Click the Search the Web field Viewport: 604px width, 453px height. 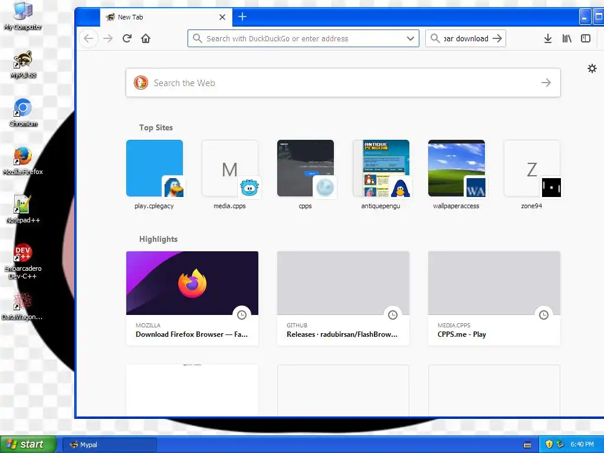(343, 83)
